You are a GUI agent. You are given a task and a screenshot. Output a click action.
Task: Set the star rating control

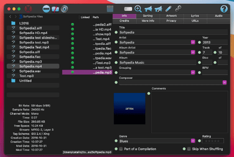213,141
